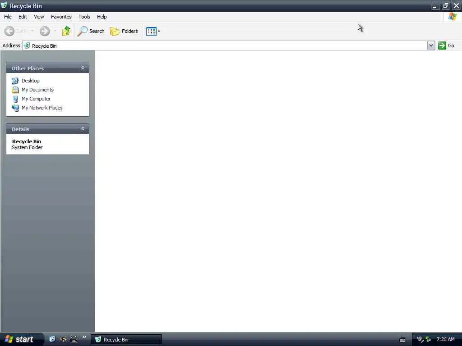Expand the Quick Launch chevron
The width and height of the screenshot is (462, 346).
(x=84, y=337)
